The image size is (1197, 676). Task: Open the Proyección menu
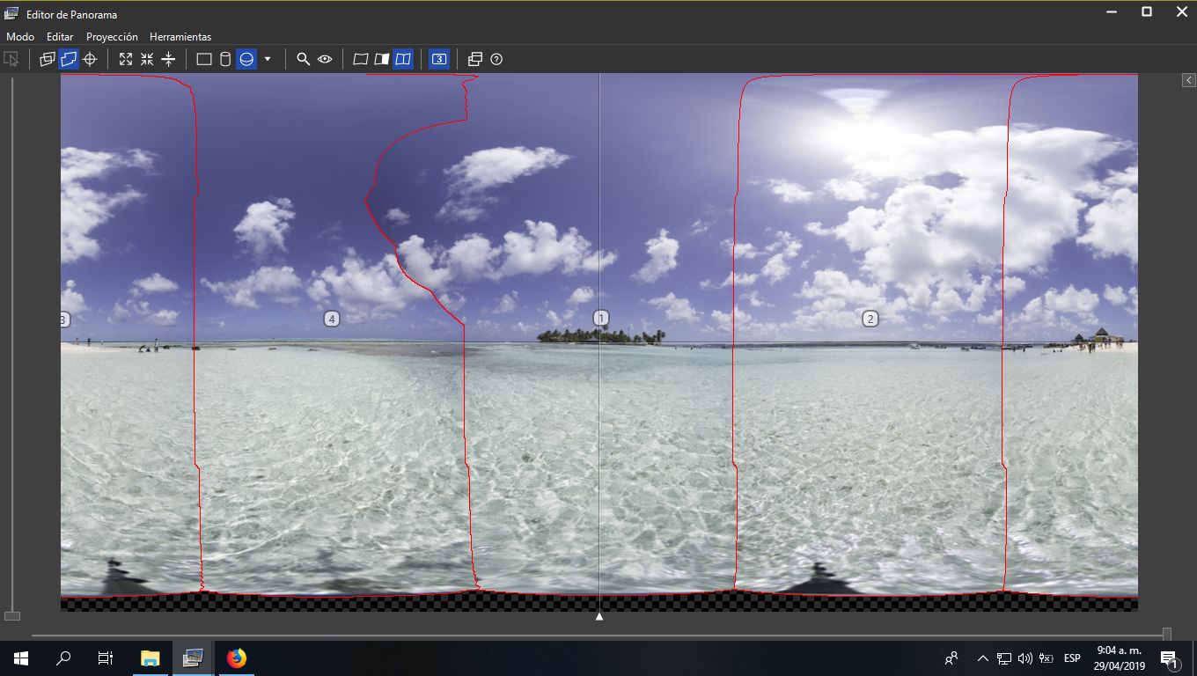click(112, 37)
